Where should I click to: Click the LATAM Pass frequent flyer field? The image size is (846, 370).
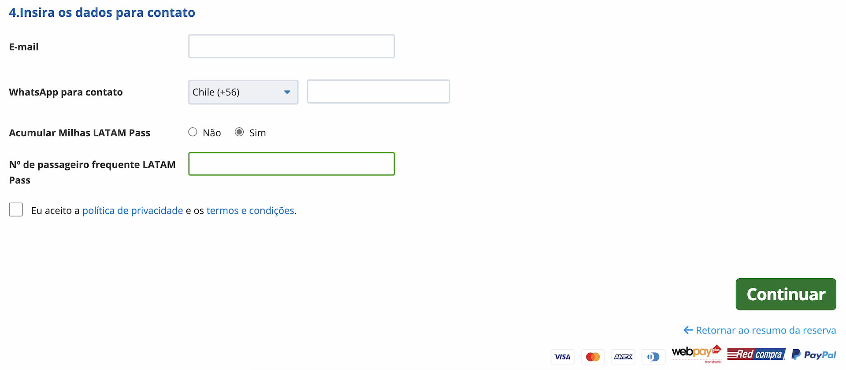tap(291, 164)
